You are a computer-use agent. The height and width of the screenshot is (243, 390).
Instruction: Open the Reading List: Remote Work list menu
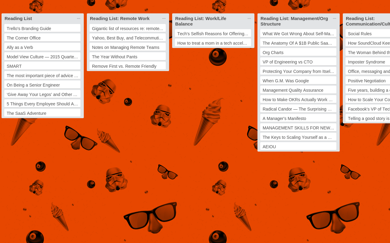164,19
